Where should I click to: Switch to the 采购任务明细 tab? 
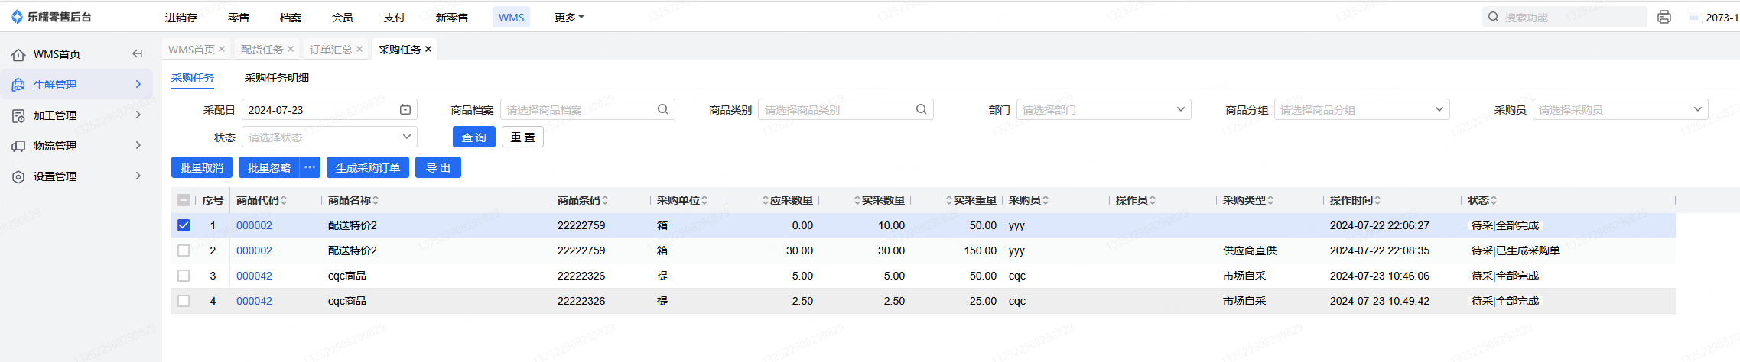pyautogui.click(x=277, y=78)
